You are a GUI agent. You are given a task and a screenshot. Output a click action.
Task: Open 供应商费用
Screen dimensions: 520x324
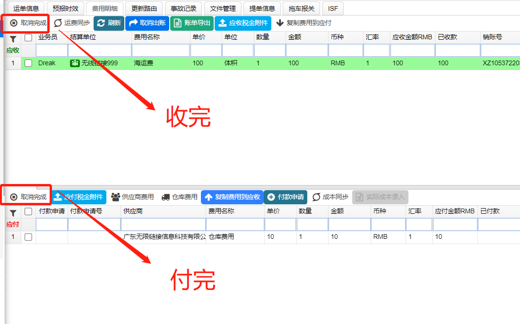(x=132, y=197)
